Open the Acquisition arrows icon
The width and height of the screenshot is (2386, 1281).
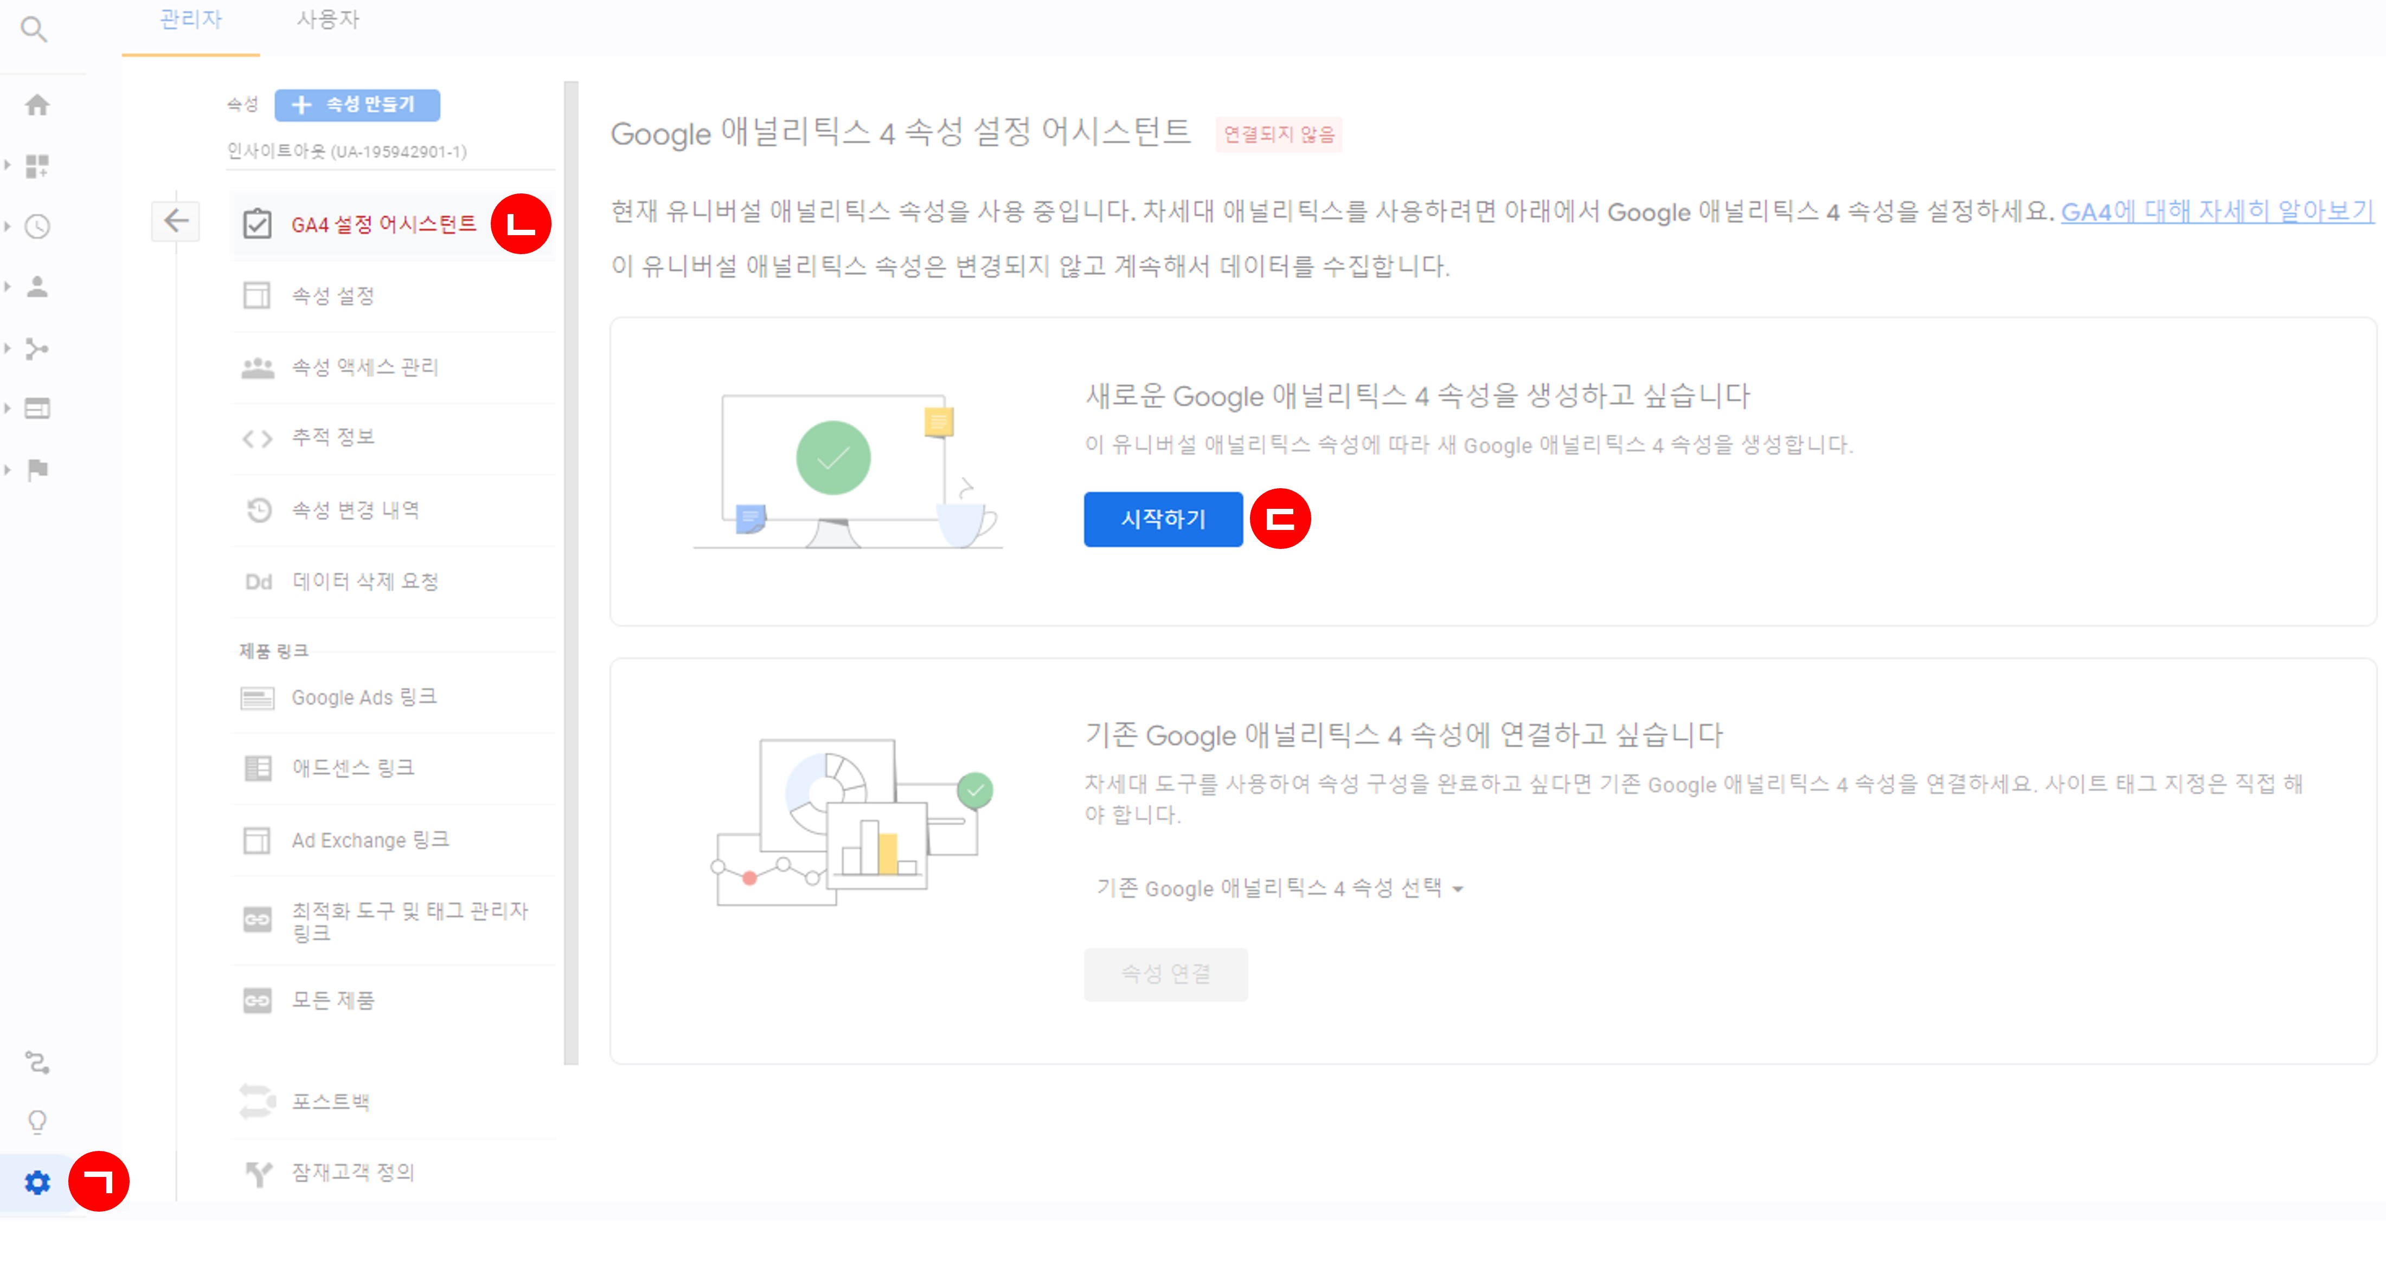coord(37,348)
